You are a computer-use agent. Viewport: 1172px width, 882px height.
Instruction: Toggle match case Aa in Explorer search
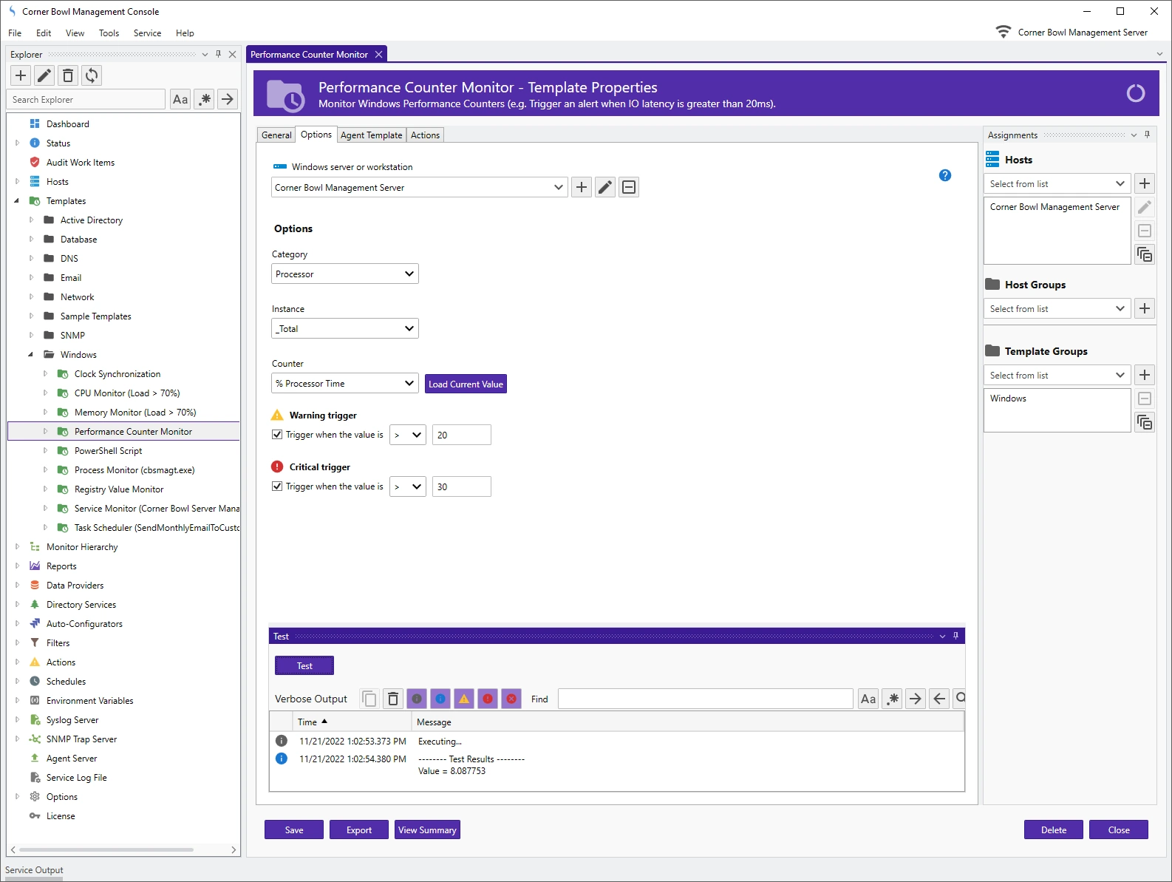[x=180, y=100]
